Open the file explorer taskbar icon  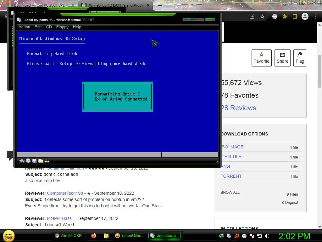click(x=106, y=236)
